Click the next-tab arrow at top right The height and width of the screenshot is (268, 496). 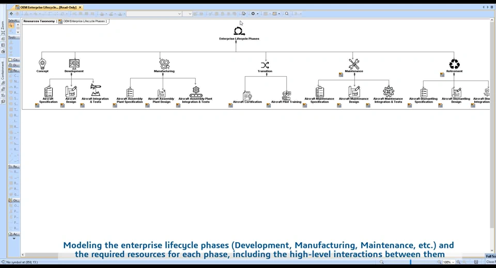pos(487,7)
